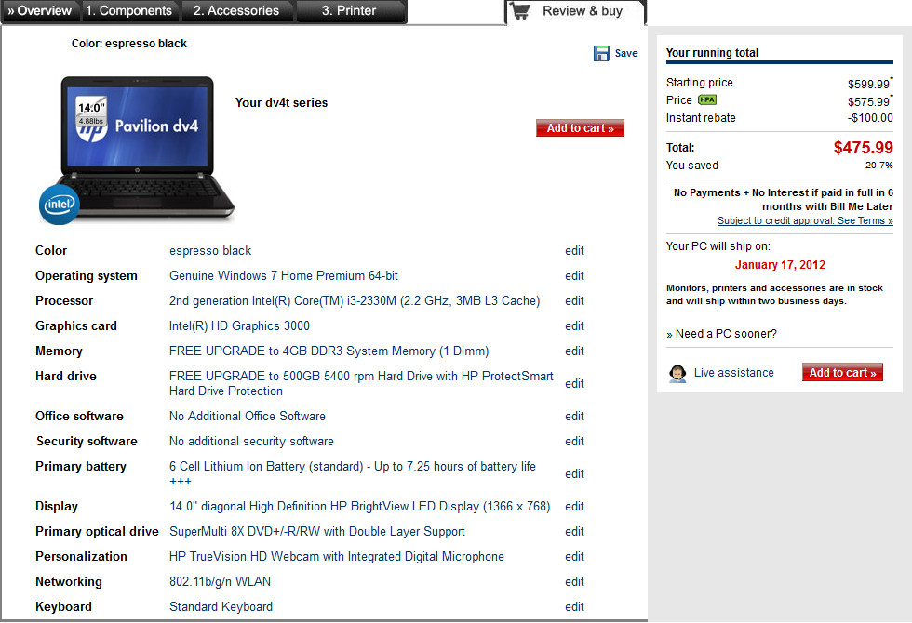This screenshot has height=623, width=912.
Task: Edit the Office software option
Action: pos(574,417)
